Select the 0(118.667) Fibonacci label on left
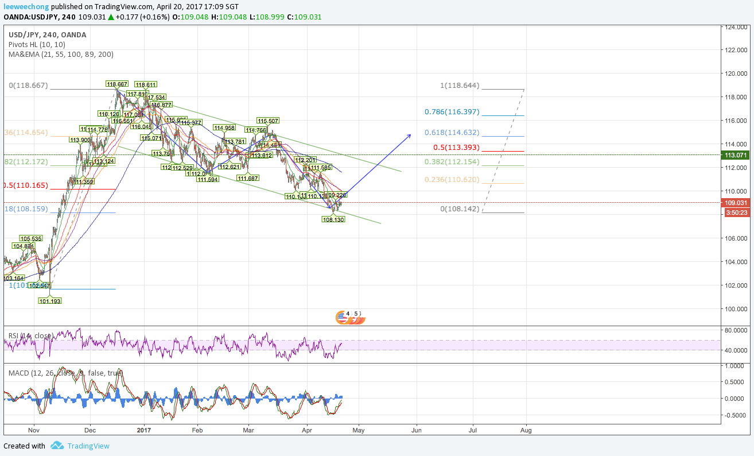 (29, 85)
